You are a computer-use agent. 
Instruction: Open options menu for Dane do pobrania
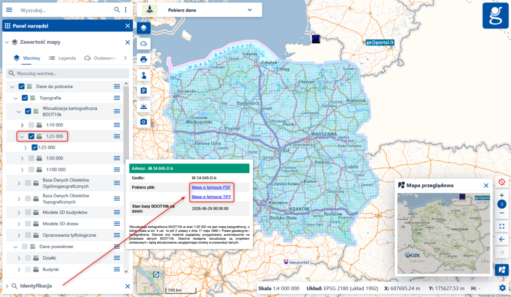(117, 87)
